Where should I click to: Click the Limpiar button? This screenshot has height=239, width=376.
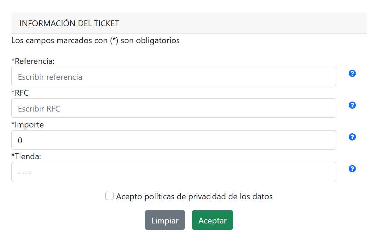[165, 220]
